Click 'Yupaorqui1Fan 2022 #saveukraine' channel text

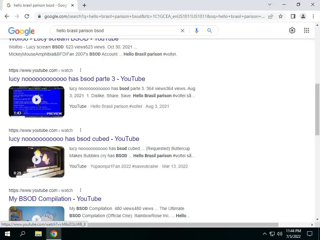tap(124, 166)
